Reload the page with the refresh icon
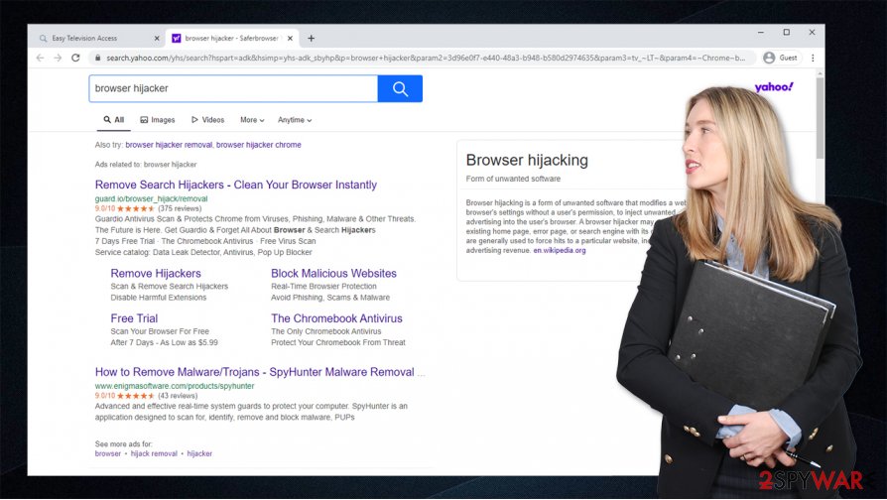Screen dimensions: 887x500 [x=75, y=58]
